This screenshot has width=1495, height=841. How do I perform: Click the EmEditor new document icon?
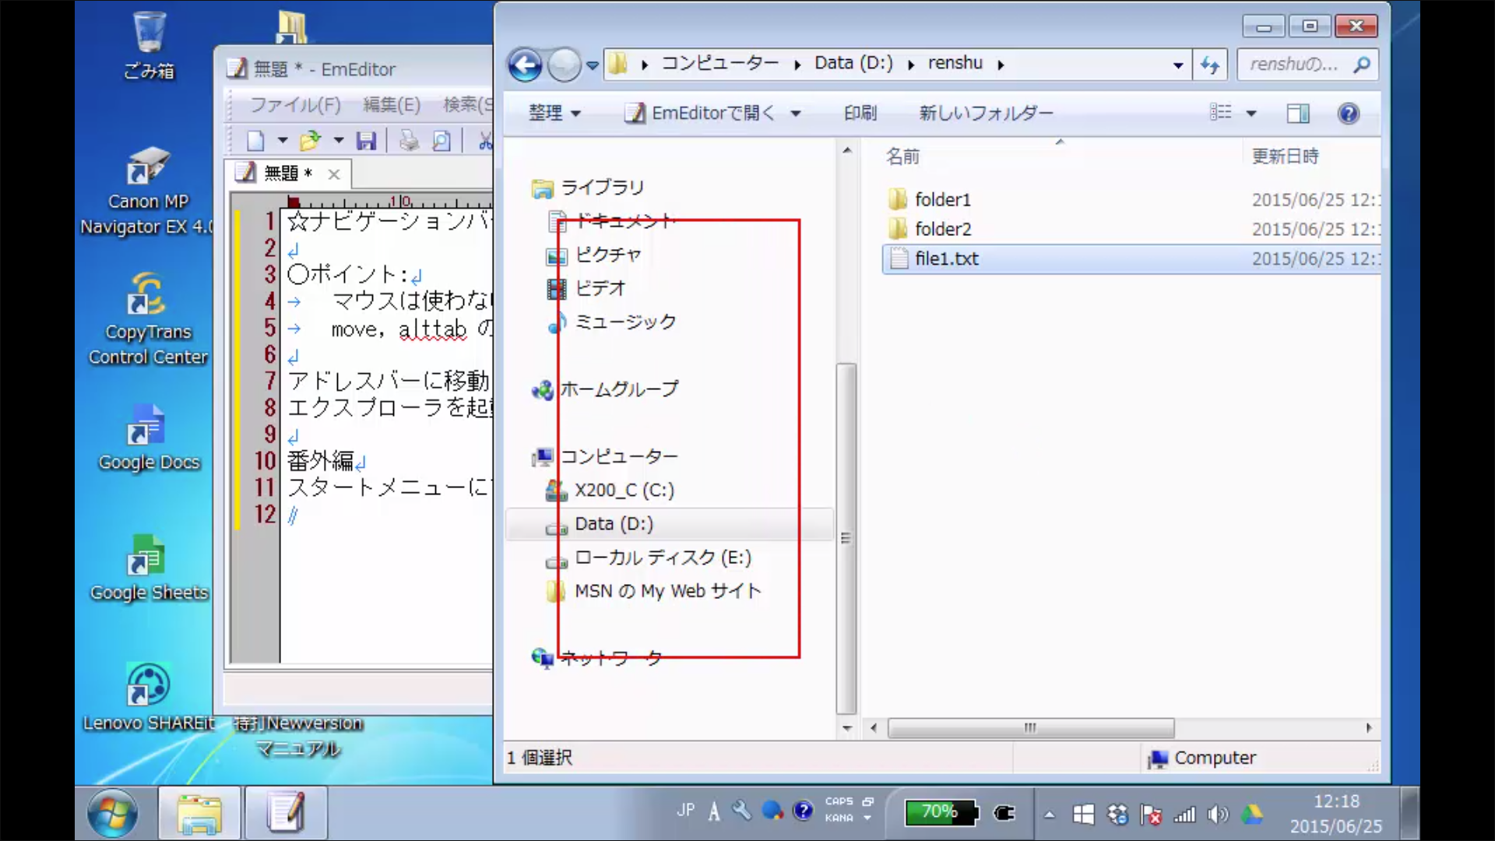[255, 141]
